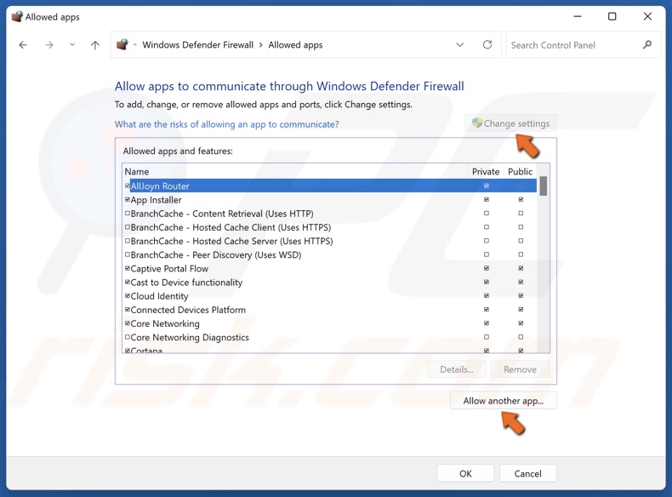Click the firewall icon in address bar
Image resolution: width=672 pixels, height=497 pixels.
(x=122, y=45)
